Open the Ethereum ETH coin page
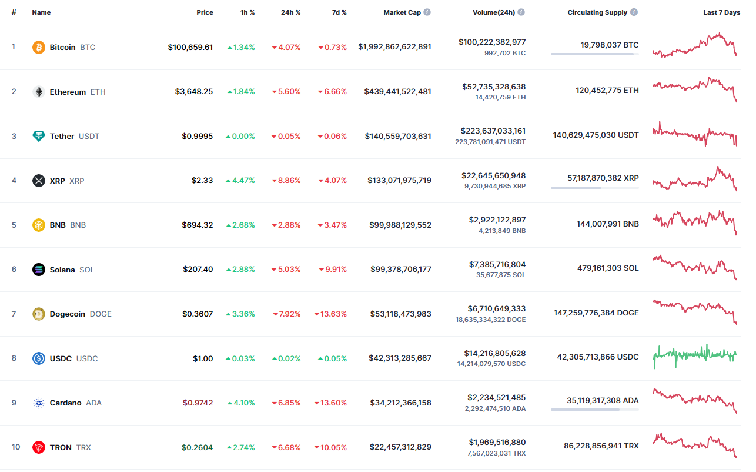756x472 pixels. click(78, 92)
